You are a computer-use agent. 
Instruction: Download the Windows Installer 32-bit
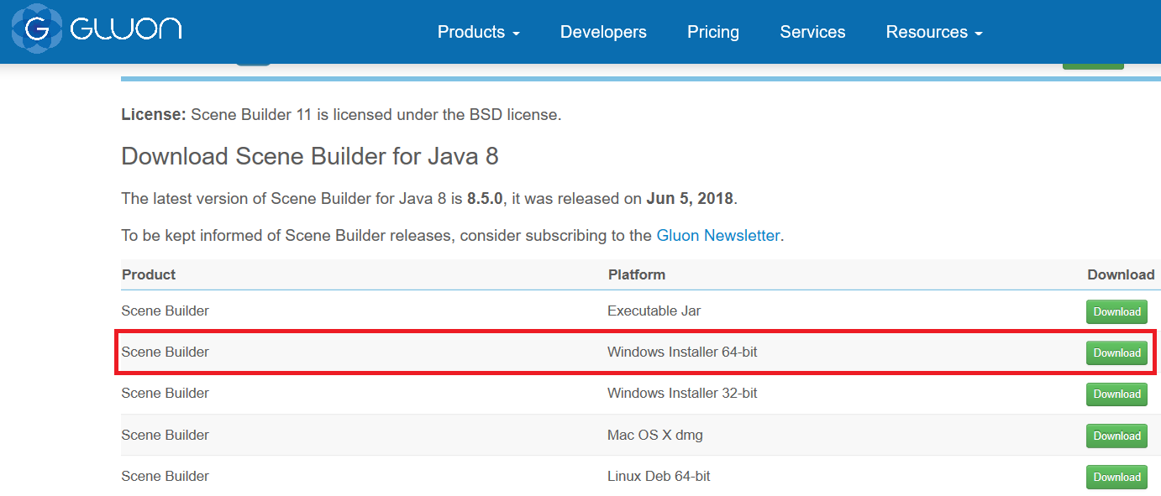[x=1116, y=394]
